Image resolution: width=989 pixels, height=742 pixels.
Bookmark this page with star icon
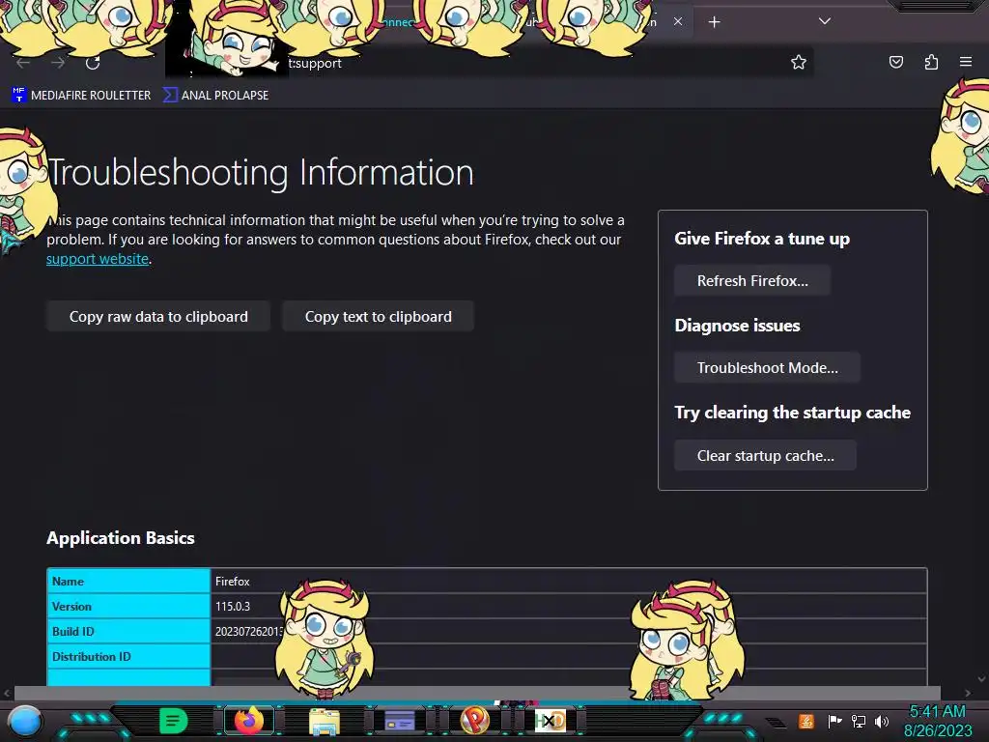click(799, 62)
